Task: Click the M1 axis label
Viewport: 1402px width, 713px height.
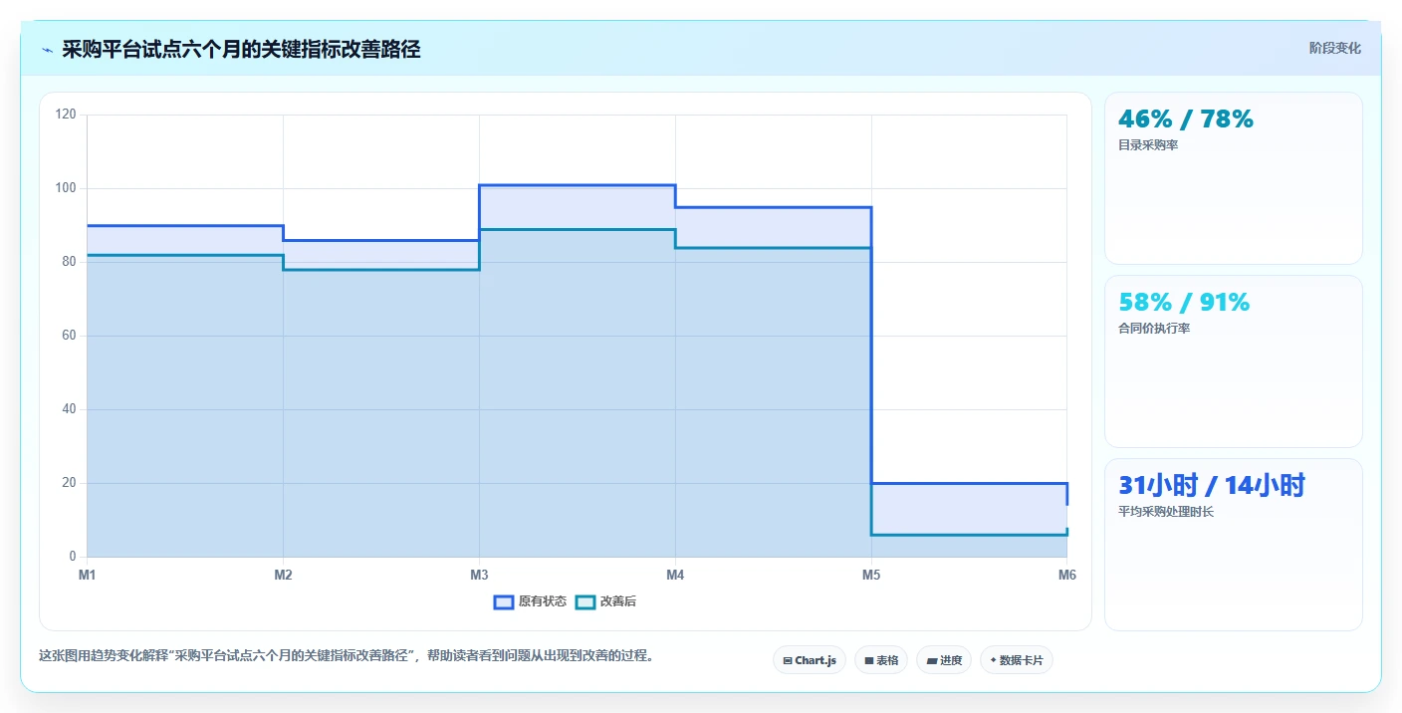Action: click(x=87, y=575)
